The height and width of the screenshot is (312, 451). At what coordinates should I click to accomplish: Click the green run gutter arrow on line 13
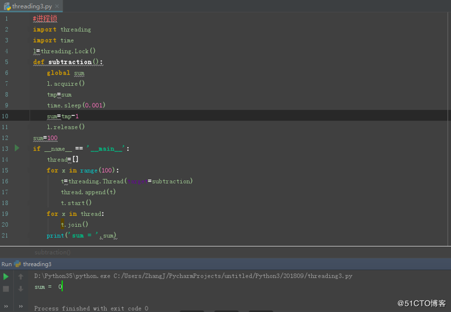coord(17,148)
